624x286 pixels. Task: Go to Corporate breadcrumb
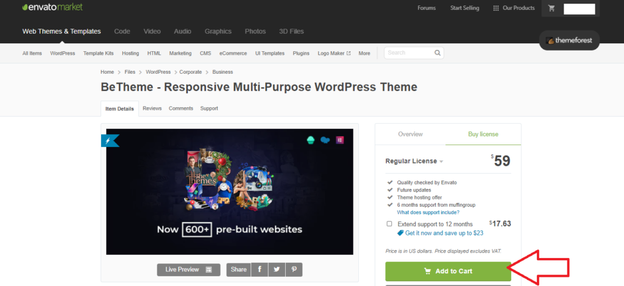click(x=191, y=72)
